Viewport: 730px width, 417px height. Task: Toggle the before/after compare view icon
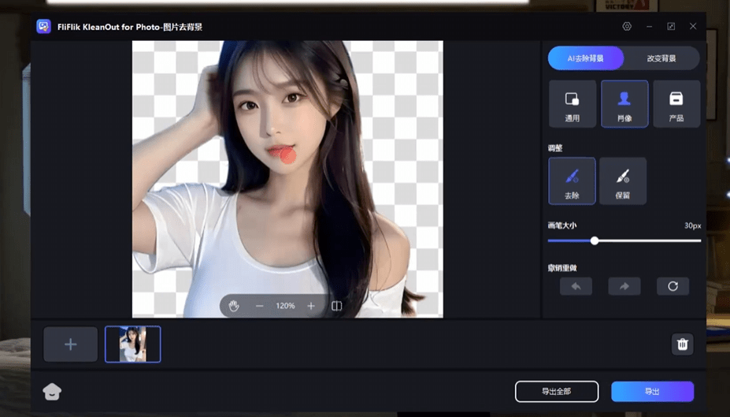[337, 306]
